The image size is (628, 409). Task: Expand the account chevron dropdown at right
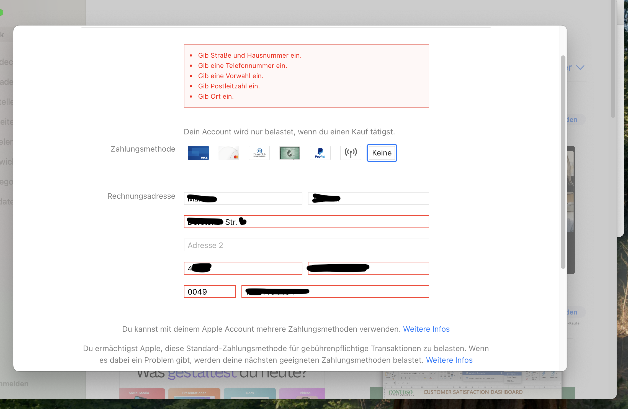click(580, 68)
